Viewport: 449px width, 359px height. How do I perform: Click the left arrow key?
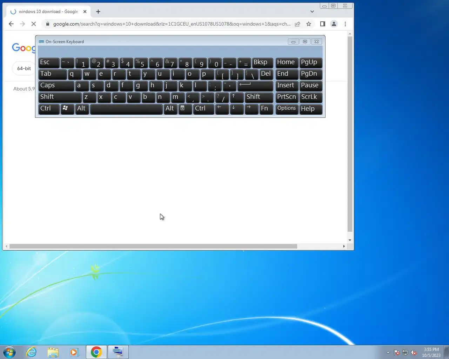(222, 109)
